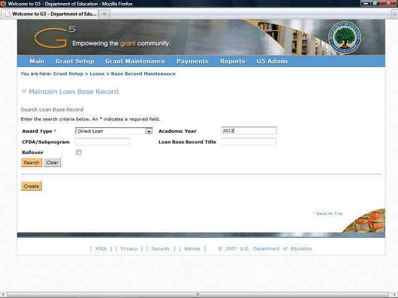Click the Maintain Loan Base Record heading

(x=73, y=91)
